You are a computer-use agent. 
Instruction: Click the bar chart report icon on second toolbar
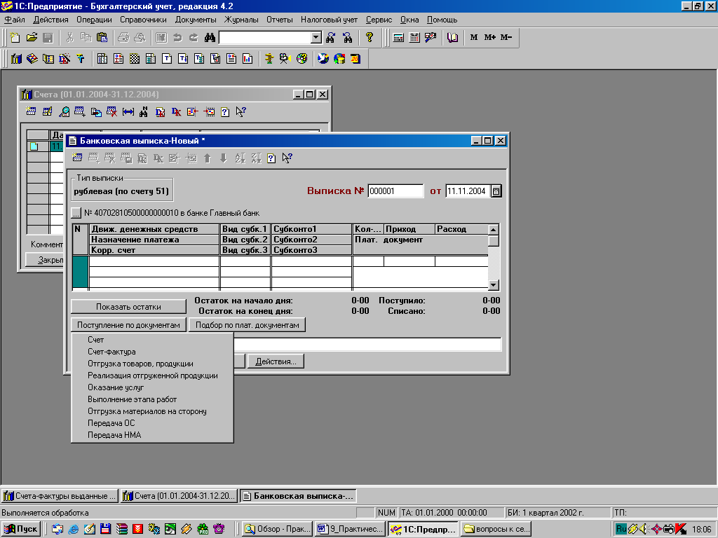(x=248, y=59)
